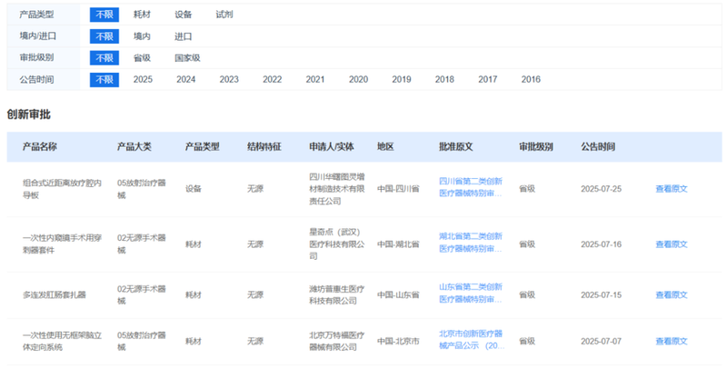The height and width of the screenshot is (368, 727).
Task: Pick 2016 in the 公告时间 filter
Action: coord(531,80)
